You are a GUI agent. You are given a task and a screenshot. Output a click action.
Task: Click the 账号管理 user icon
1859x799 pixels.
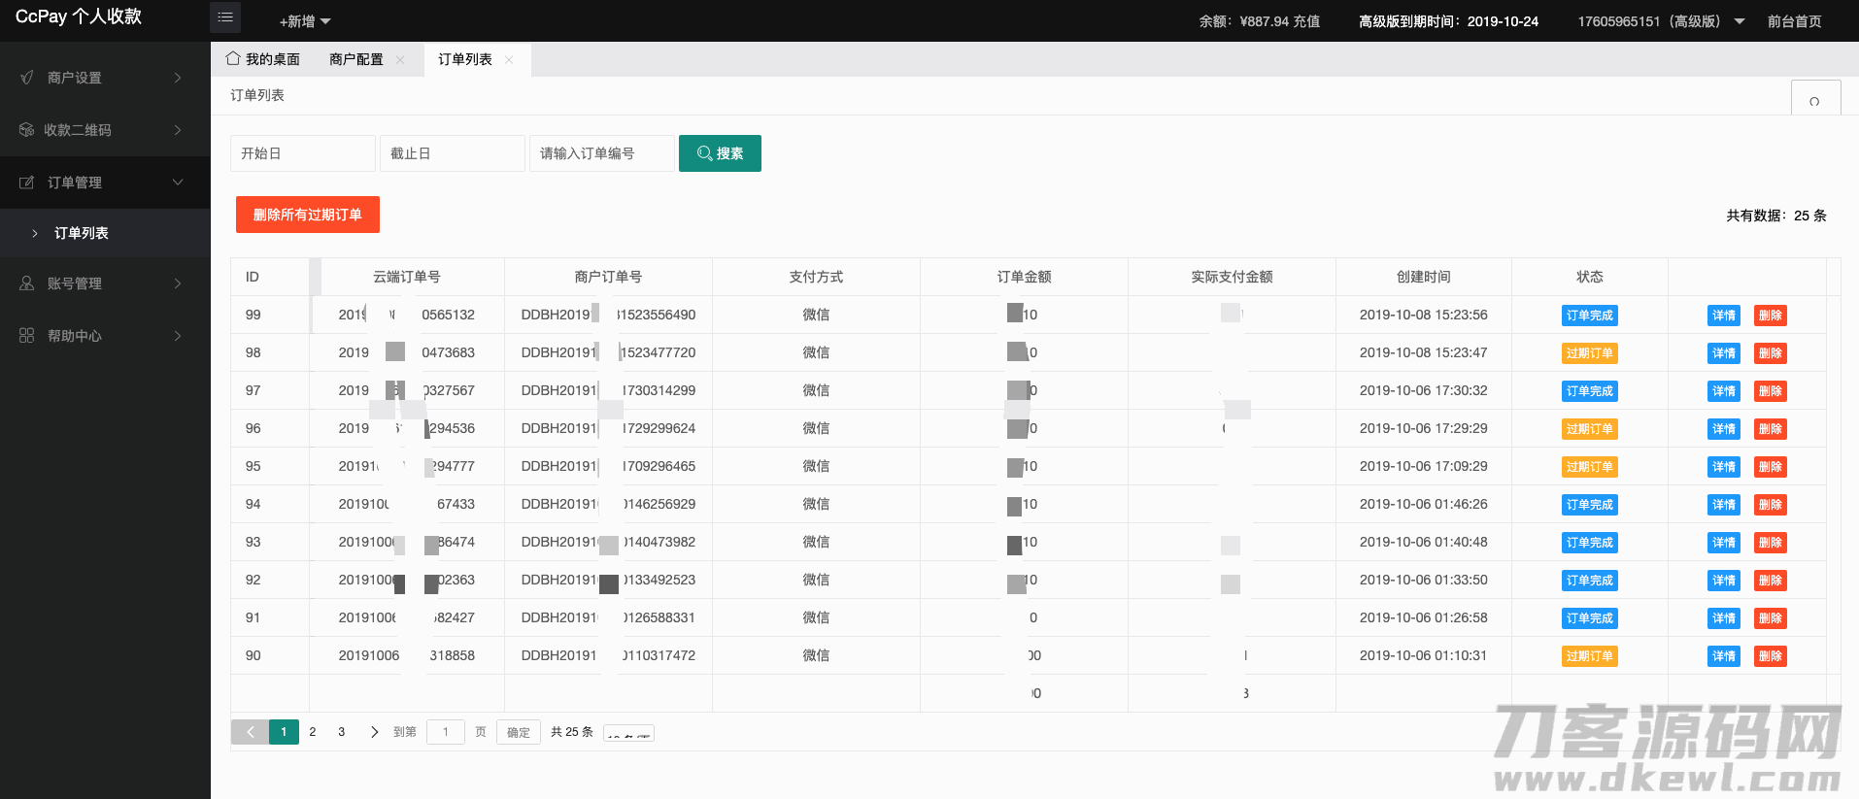coord(27,283)
